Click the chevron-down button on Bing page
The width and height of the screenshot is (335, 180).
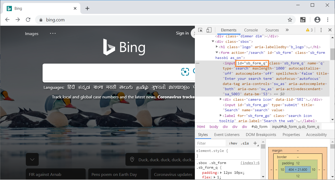[x=32, y=159]
